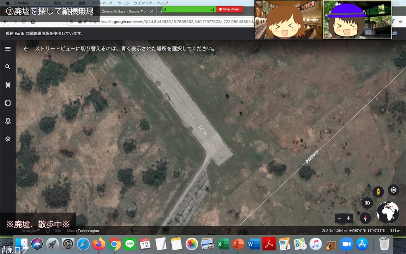The width and height of the screenshot is (406, 254).
Task: Open the ツール menu
Action: point(123,3)
